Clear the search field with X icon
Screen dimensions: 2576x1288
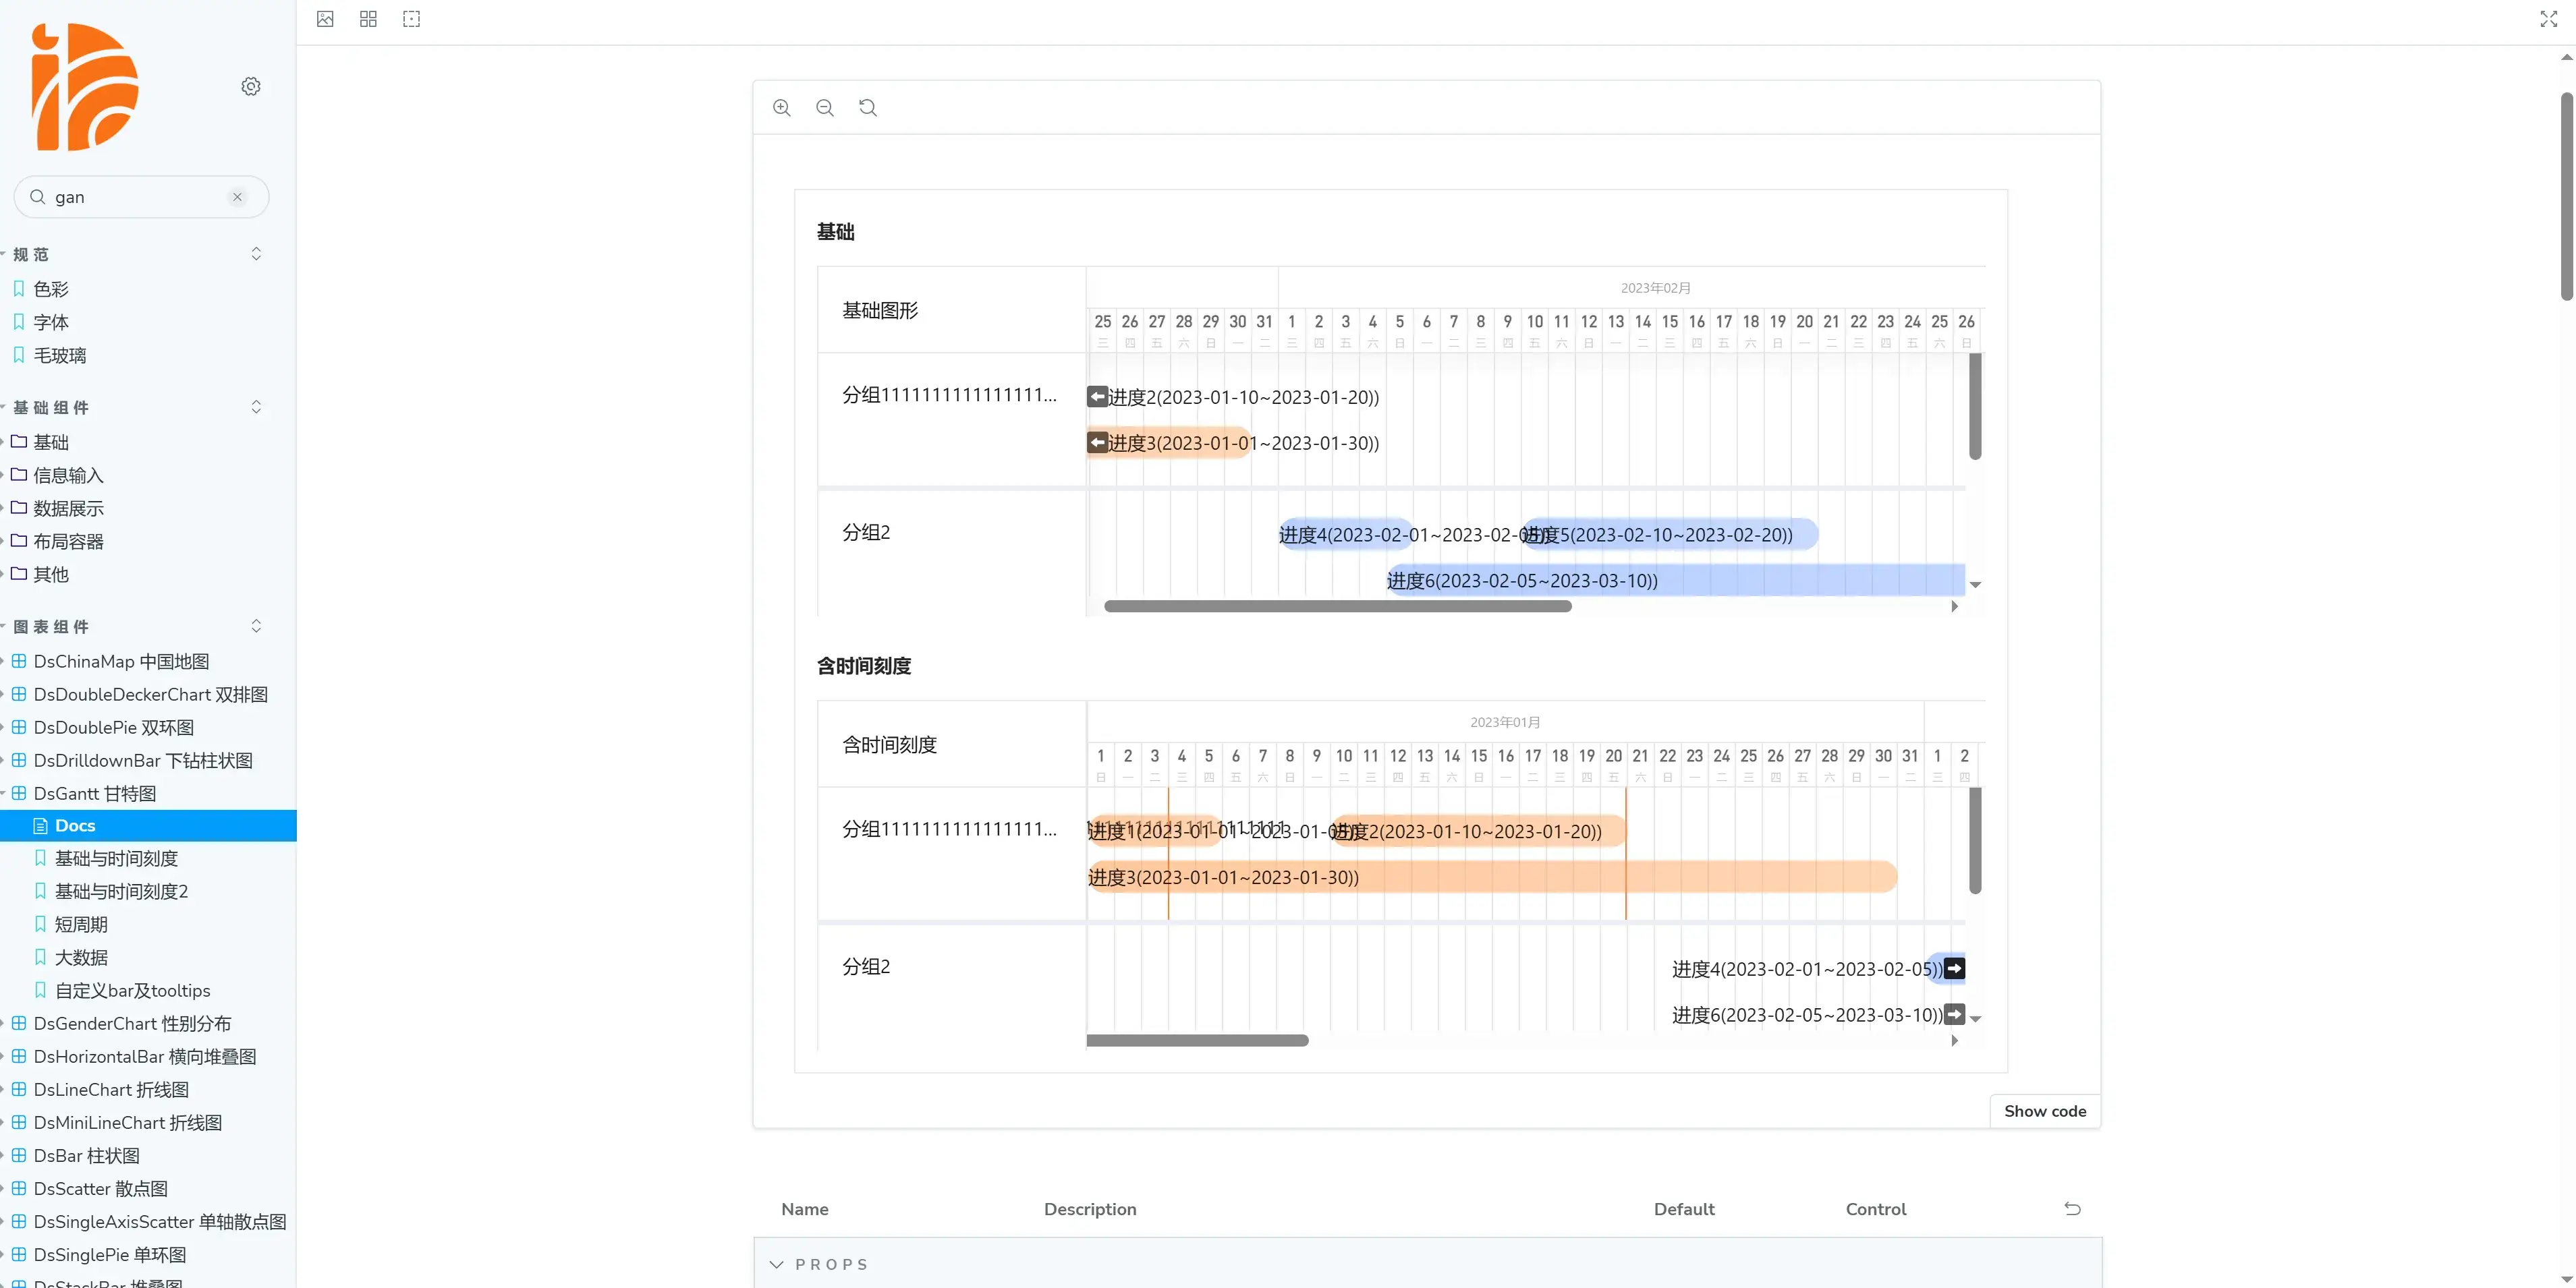click(237, 197)
